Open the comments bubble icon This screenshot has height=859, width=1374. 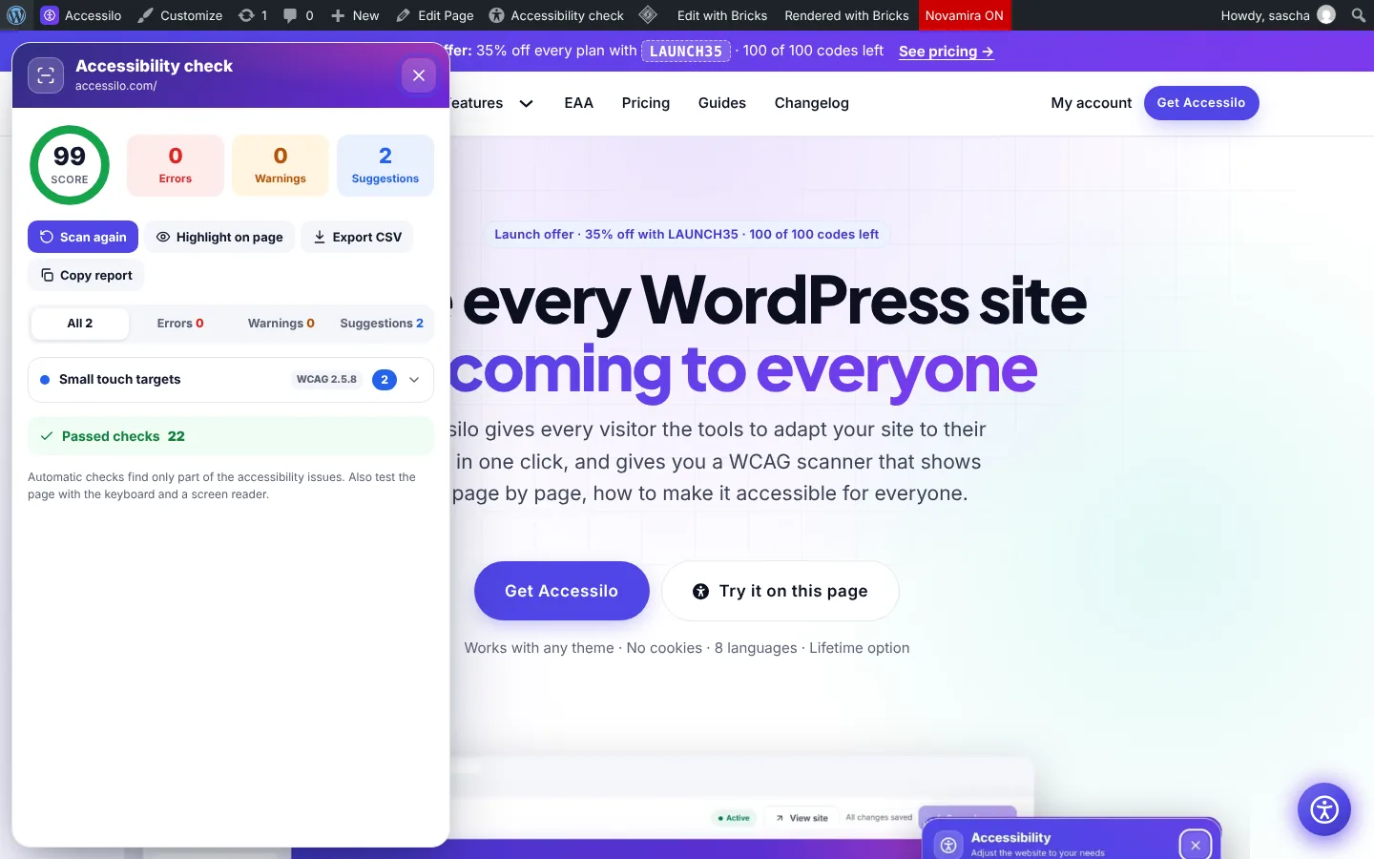(x=298, y=15)
